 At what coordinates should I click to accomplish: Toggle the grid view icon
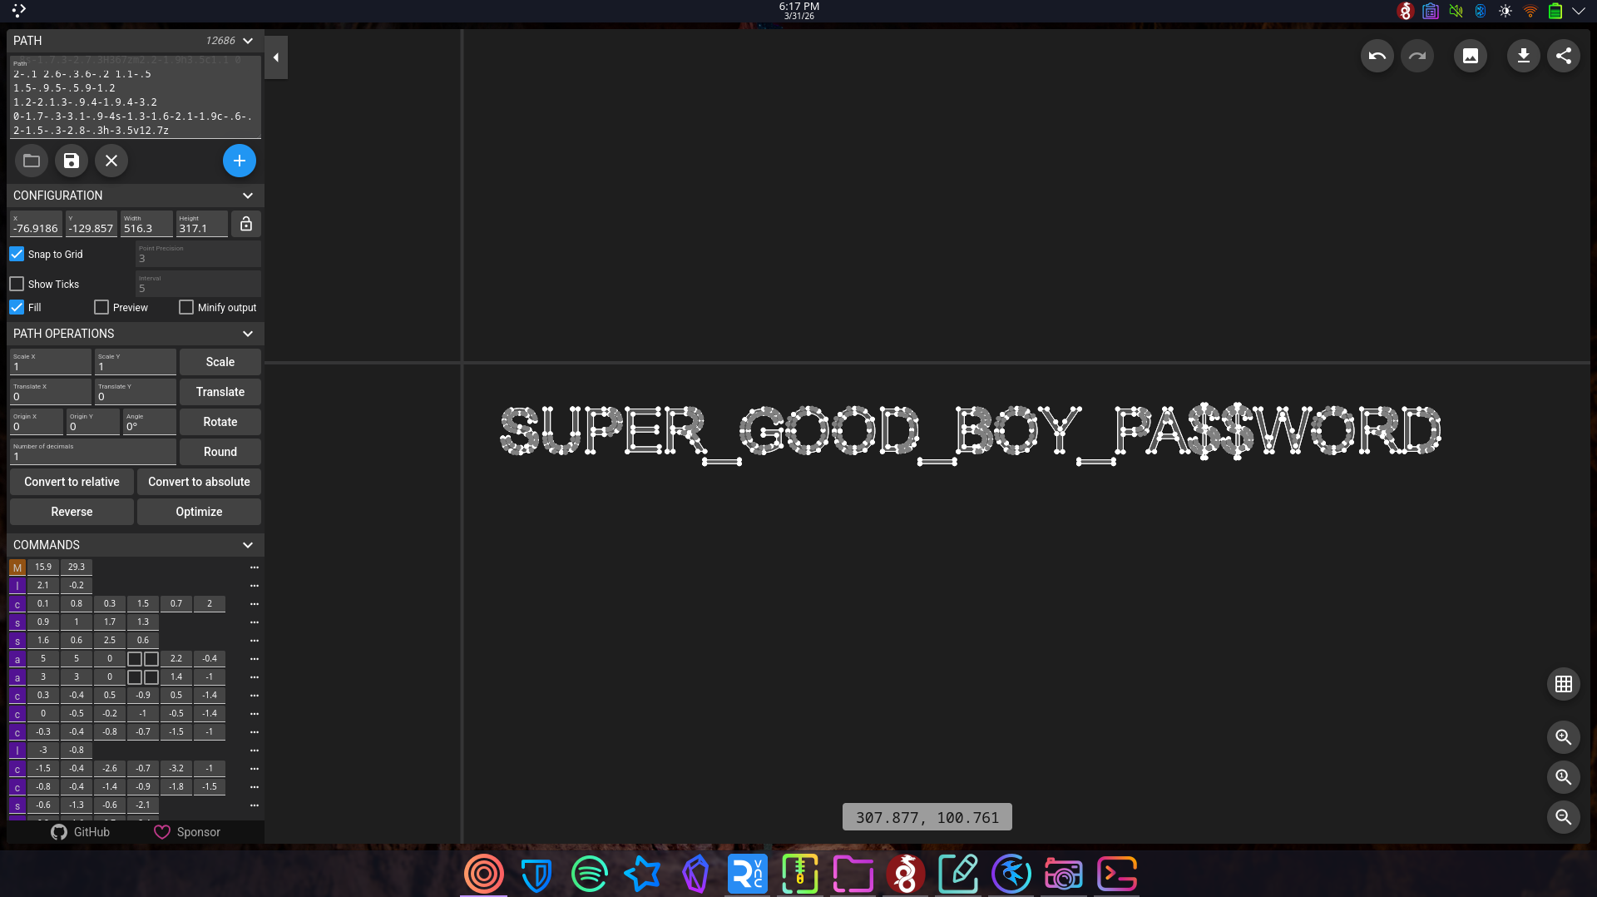(x=1564, y=684)
